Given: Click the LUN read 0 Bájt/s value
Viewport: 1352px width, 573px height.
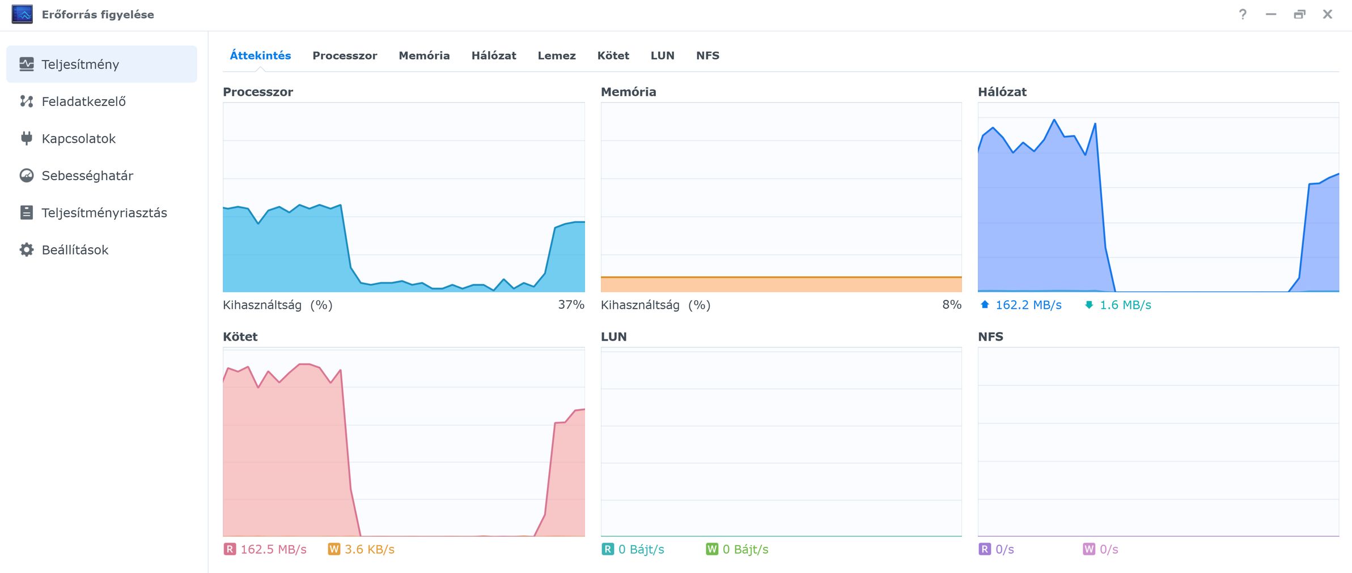Looking at the screenshot, I should [x=641, y=549].
